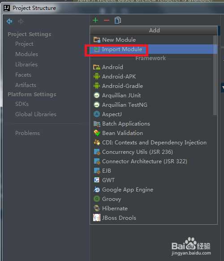Click the Copy icon in toolbar

118,20
